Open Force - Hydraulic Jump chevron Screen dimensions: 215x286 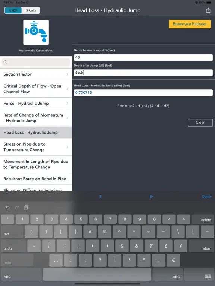click(x=67, y=104)
